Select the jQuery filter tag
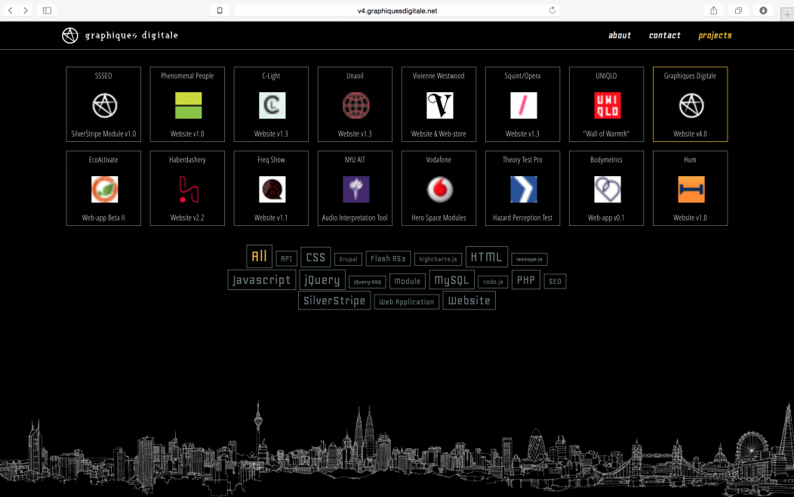 (322, 279)
